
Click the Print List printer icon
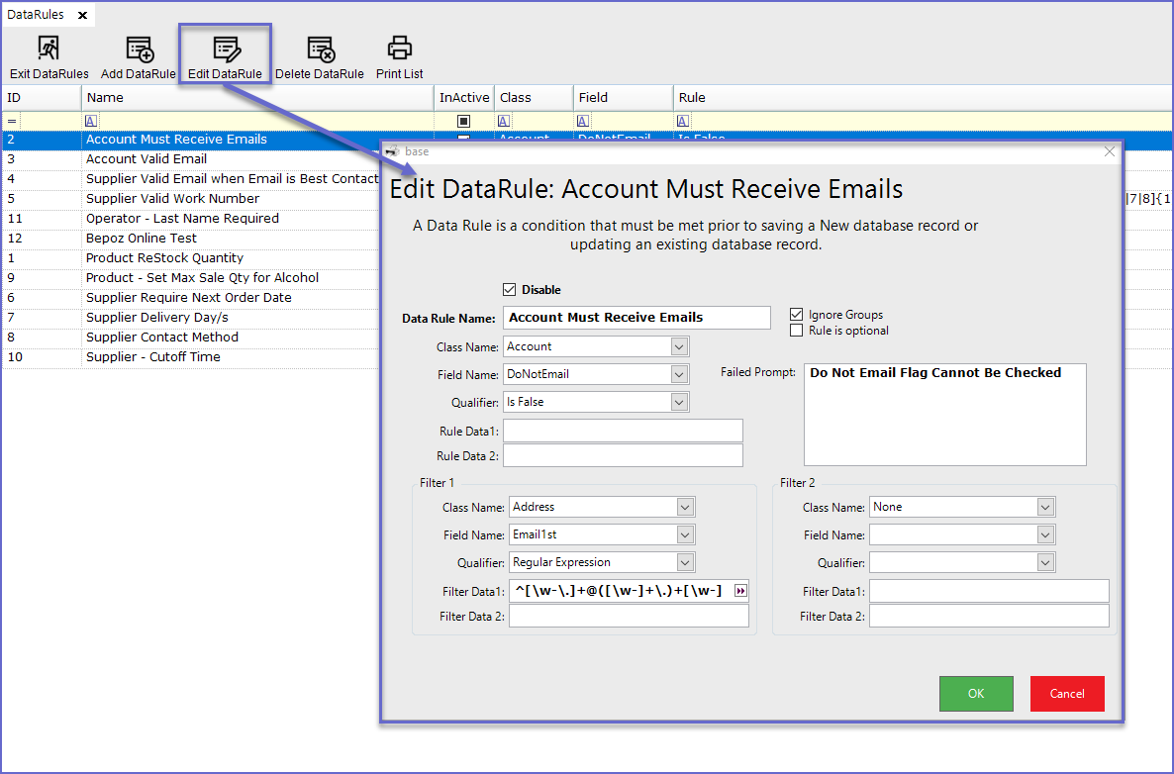click(399, 48)
